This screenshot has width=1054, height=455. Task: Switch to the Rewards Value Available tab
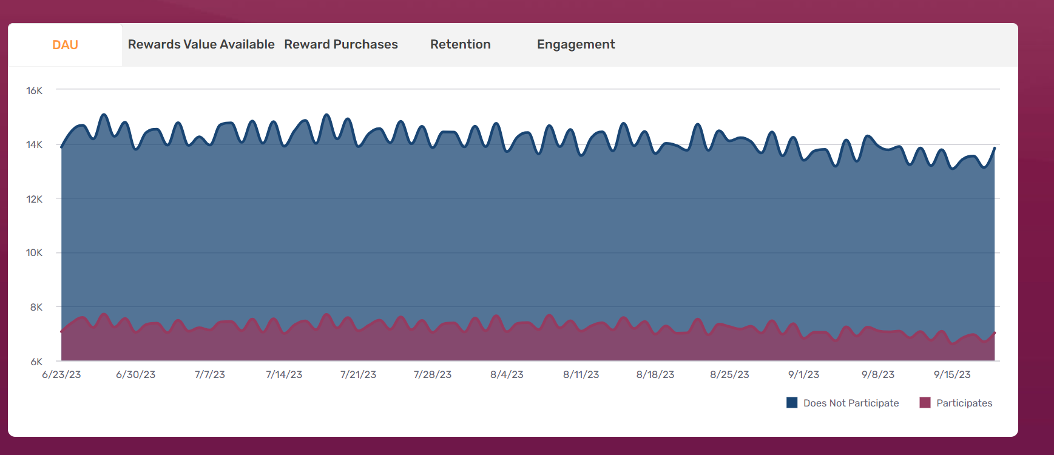[201, 44]
